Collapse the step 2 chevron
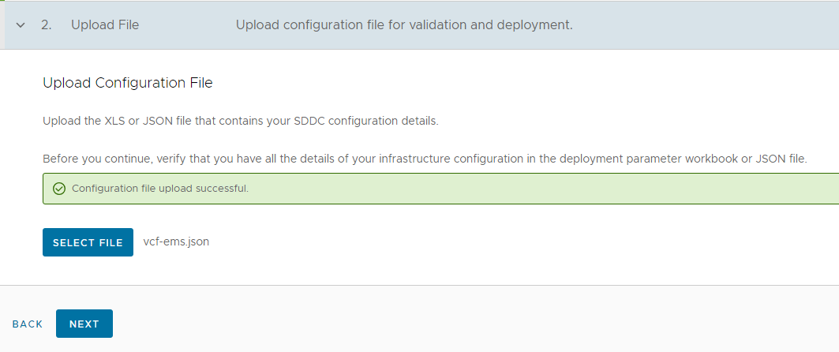This screenshot has width=839, height=352. [x=21, y=25]
